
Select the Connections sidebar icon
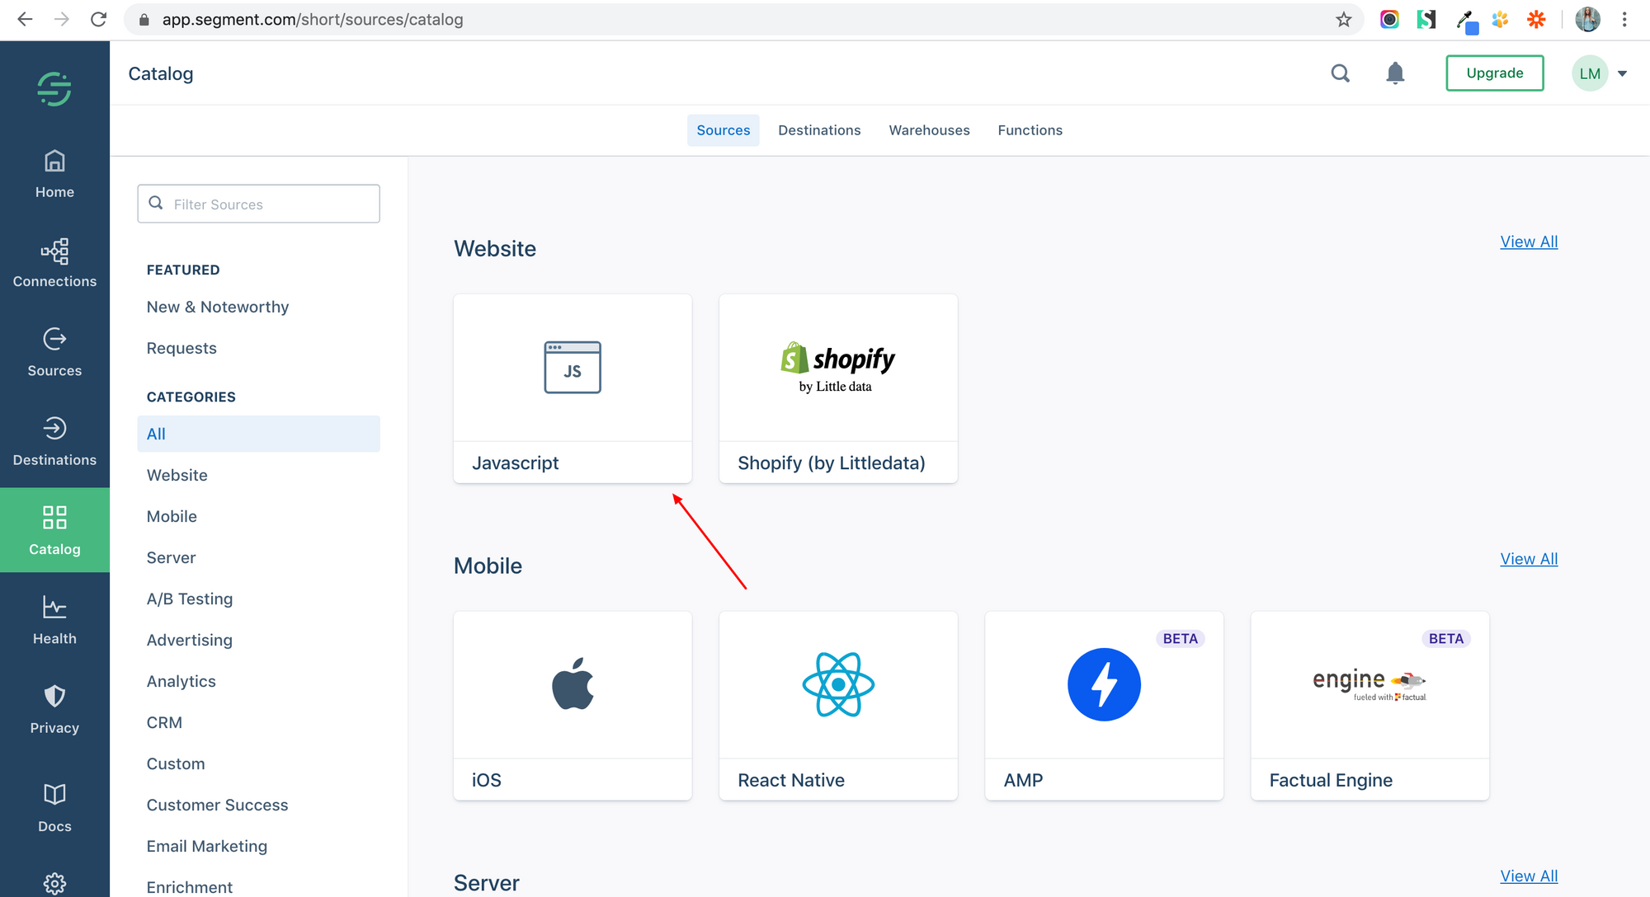(54, 262)
